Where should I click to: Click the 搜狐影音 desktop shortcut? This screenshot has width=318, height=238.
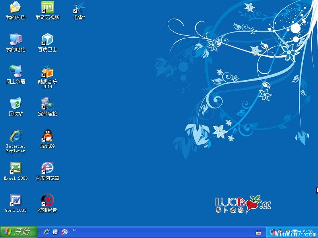[x=48, y=200]
